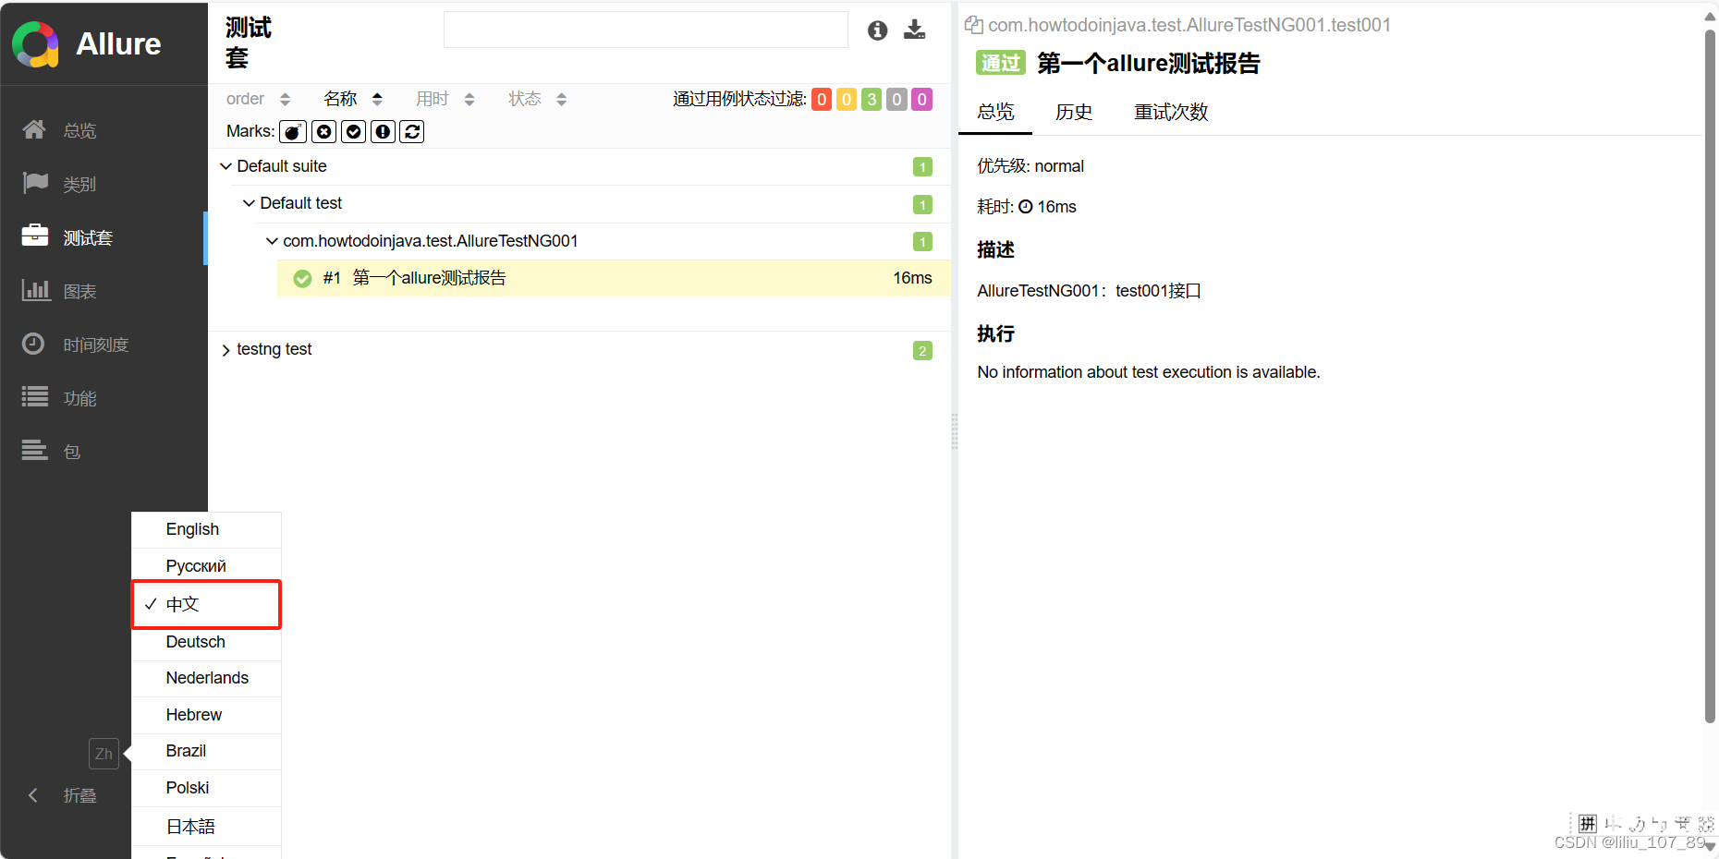Click the com.howtodoinjava.test.AllureTestNG001.test001 full name
The width and height of the screenshot is (1719, 859).
(1189, 25)
